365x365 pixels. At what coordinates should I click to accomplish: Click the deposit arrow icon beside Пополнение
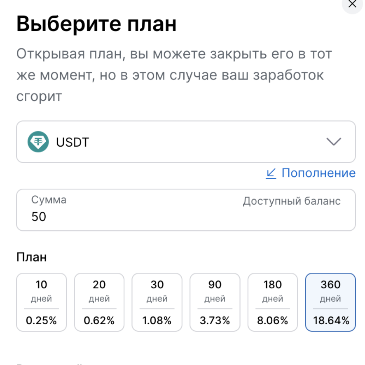(x=271, y=173)
